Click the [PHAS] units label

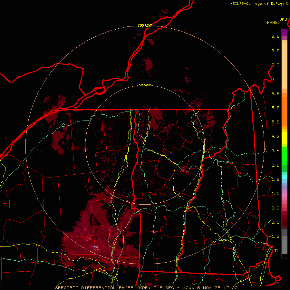pyautogui.click(x=272, y=22)
